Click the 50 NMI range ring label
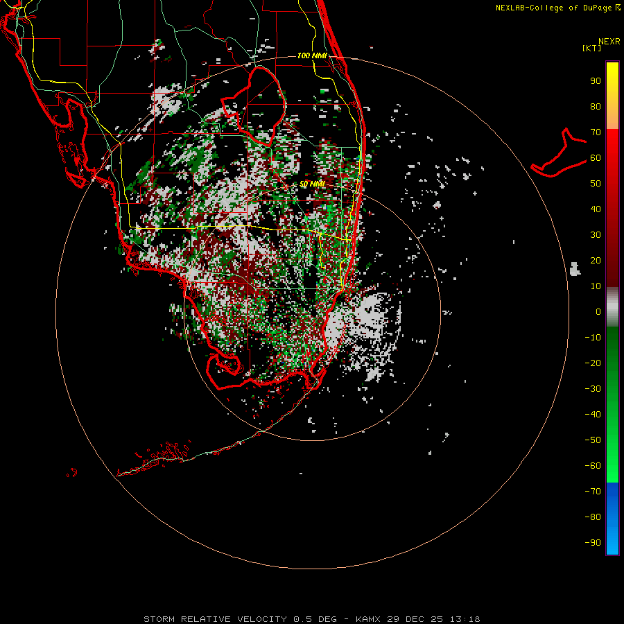Image resolution: width=624 pixels, height=624 pixels. [x=312, y=184]
